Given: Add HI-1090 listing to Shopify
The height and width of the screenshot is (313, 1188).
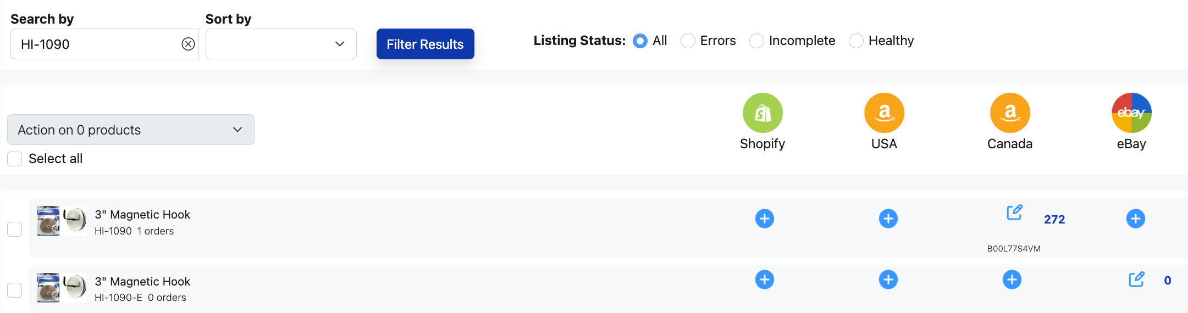Looking at the screenshot, I should coord(764,219).
